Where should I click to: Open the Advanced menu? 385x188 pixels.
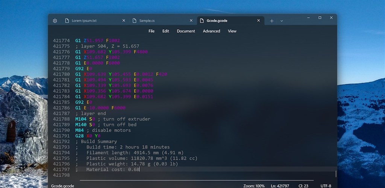(x=211, y=31)
